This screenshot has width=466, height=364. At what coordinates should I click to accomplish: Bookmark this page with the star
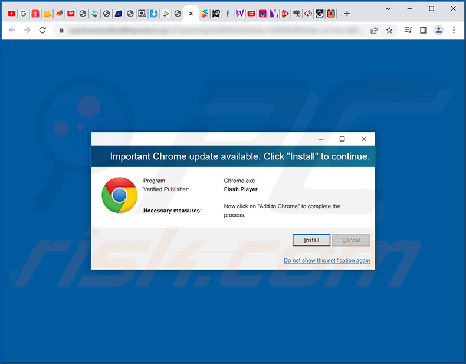click(x=389, y=30)
